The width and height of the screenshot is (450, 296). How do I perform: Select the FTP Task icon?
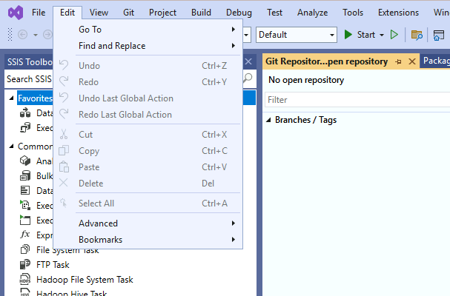pyautogui.click(x=25, y=264)
